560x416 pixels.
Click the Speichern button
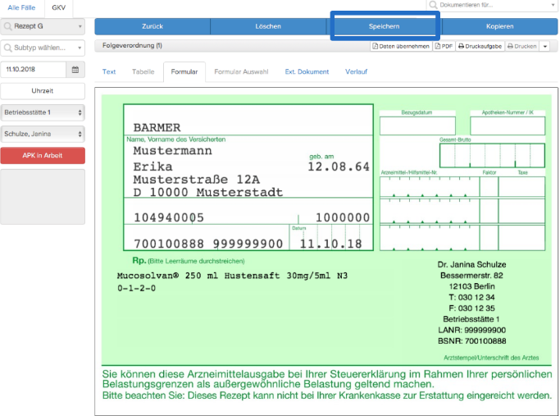click(385, 26)
